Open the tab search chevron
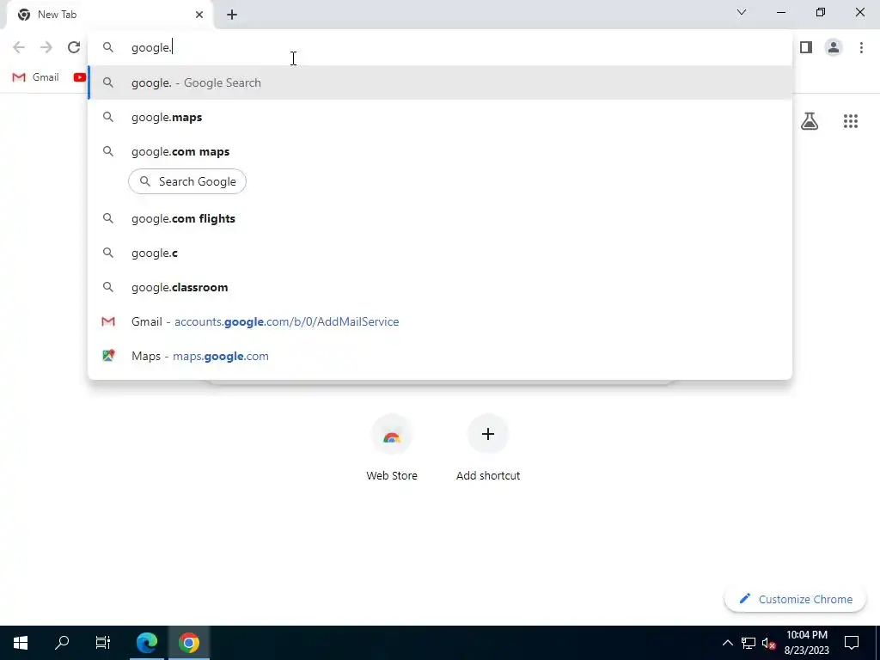 click(x=742, y=12)
